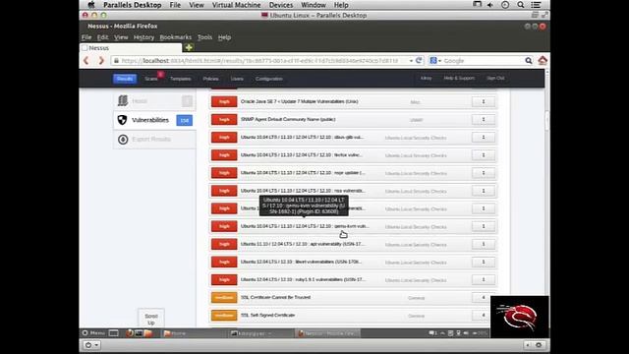
Task: Go back with Firefox back arrow
Action: coord(86,61)
